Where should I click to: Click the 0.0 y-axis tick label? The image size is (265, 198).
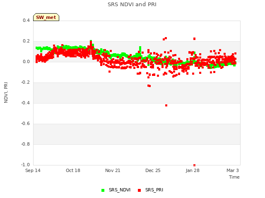pos(26,61)
